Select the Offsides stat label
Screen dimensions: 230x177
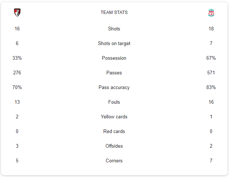[114, 146]
